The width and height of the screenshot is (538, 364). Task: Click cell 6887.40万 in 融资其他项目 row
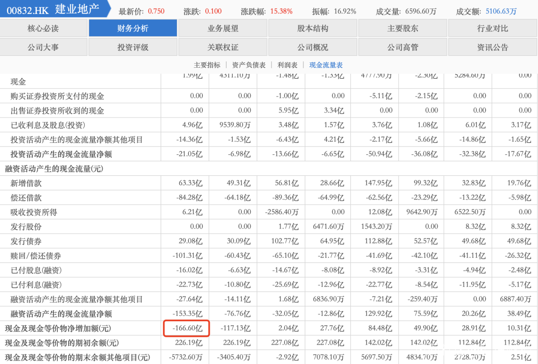[x=516, y=299]
